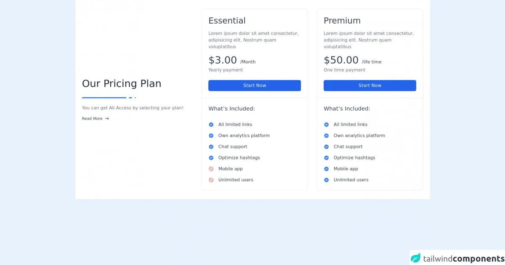
Task: Click the $3.00 monthly price
Action: click(223, 60)
